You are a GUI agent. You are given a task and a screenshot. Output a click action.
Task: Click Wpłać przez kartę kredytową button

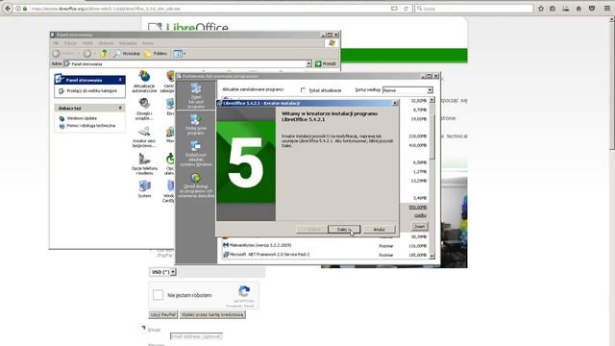point(212,314)
